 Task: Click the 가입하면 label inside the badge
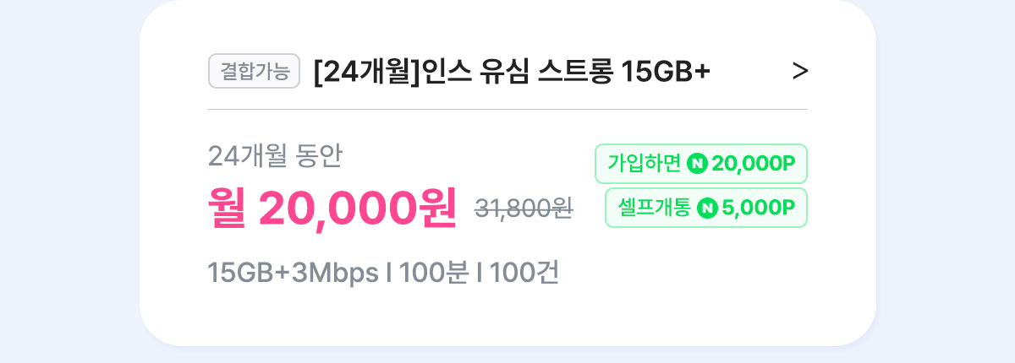[x=645, y=164]
